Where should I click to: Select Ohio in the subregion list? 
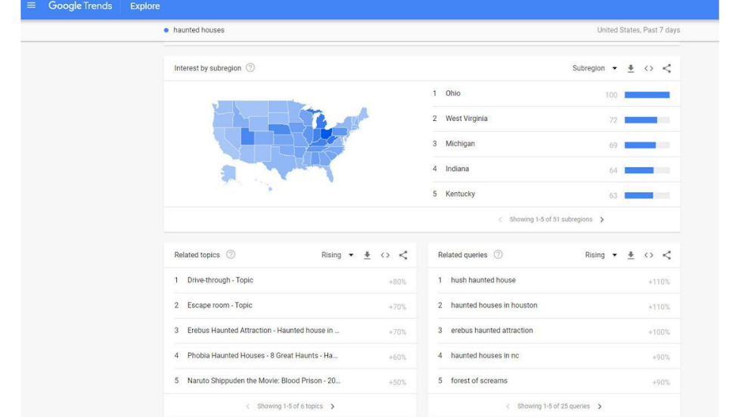click(453, 94)
